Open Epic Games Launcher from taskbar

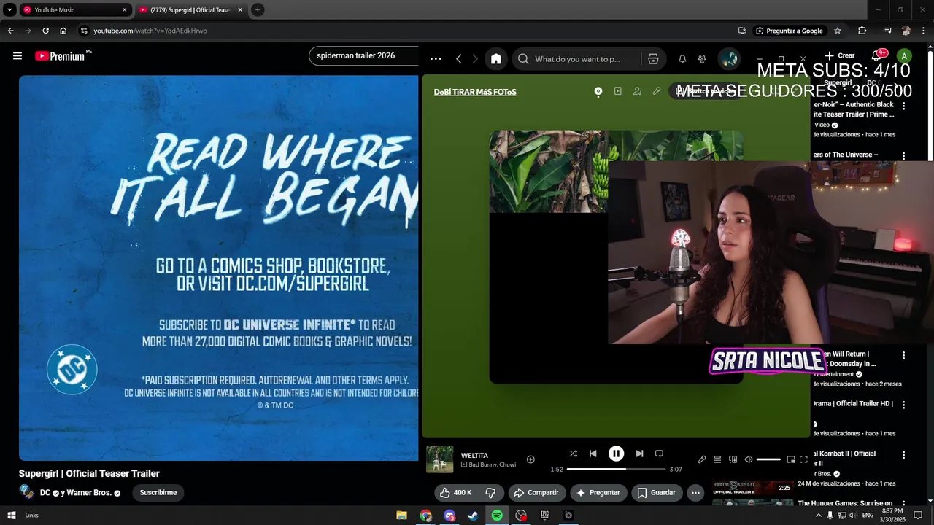click(544, 516)
